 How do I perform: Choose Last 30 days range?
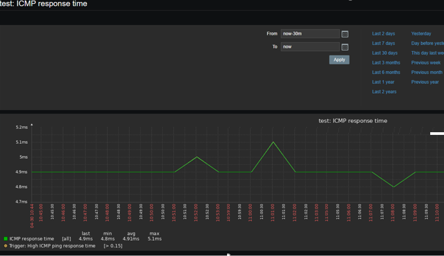[x=385, y=53]
